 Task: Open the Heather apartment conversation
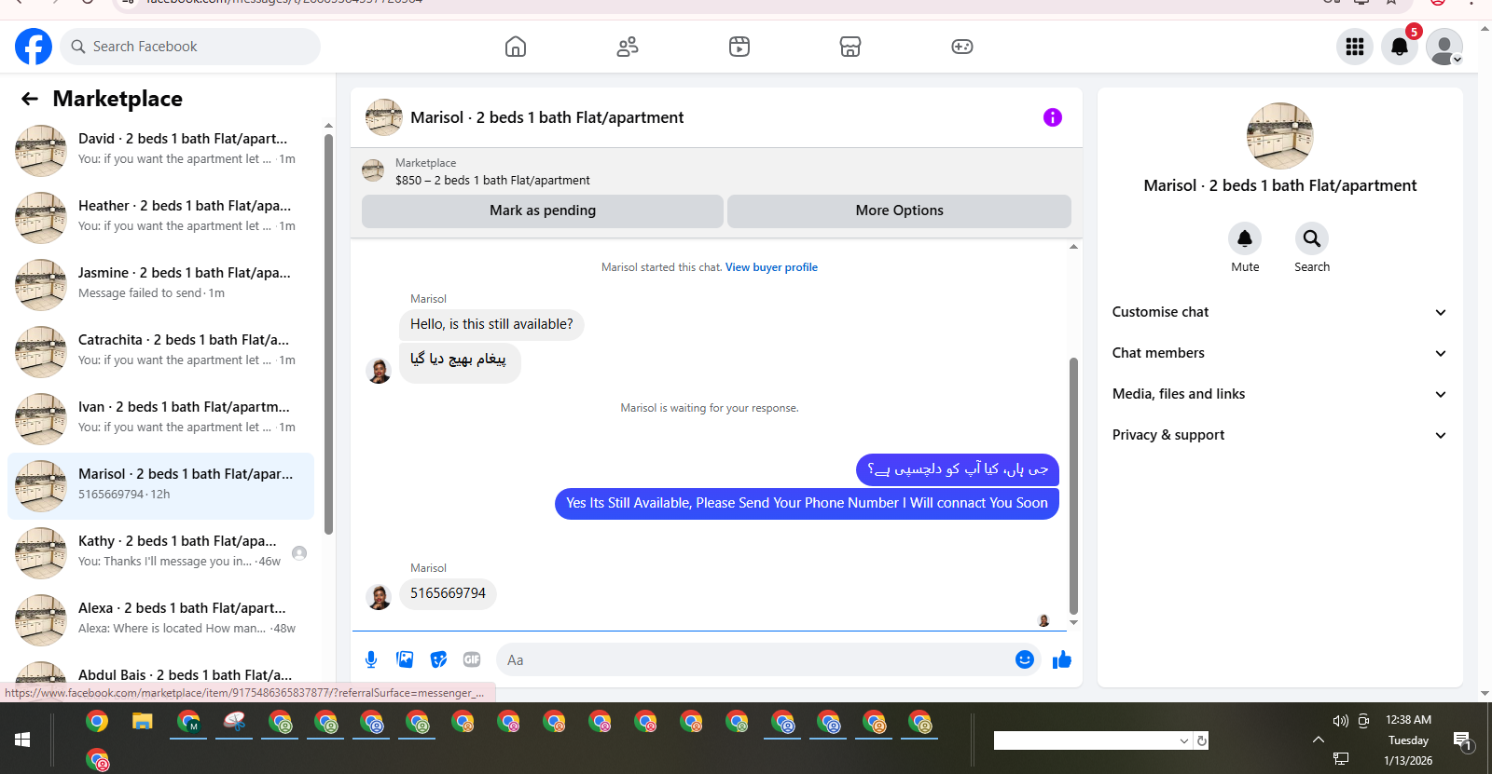[x=160, y=217]
